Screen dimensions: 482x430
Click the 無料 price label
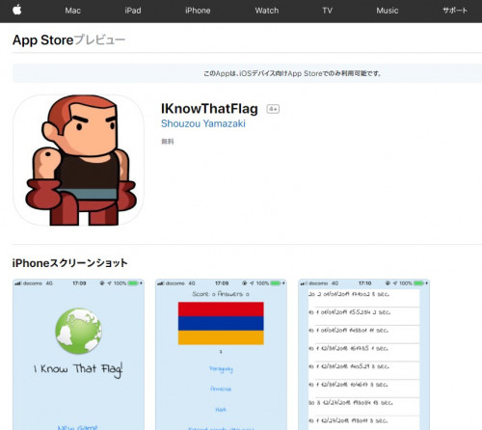click(x=168, y=142)
